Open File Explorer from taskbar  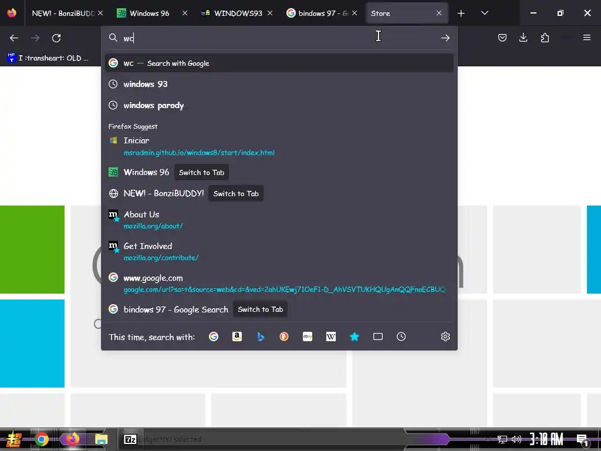[101, 439]
